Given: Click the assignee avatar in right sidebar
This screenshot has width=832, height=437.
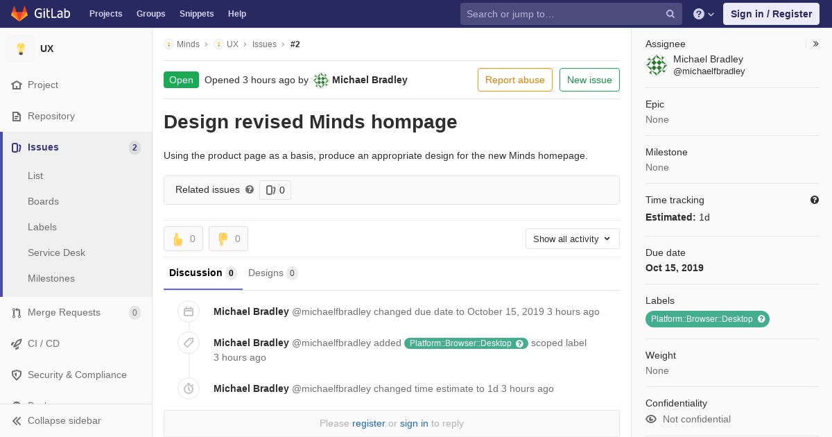Looking at the screenshot, I should point(657,65).
